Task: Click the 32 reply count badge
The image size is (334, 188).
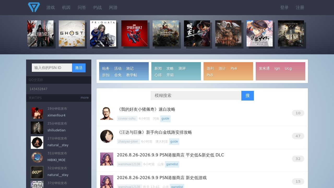Action: 298,159
